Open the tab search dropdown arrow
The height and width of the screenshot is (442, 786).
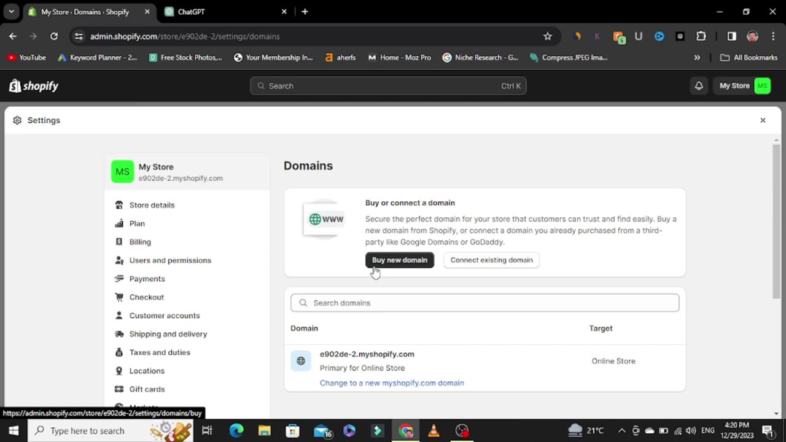click(11, 12)
